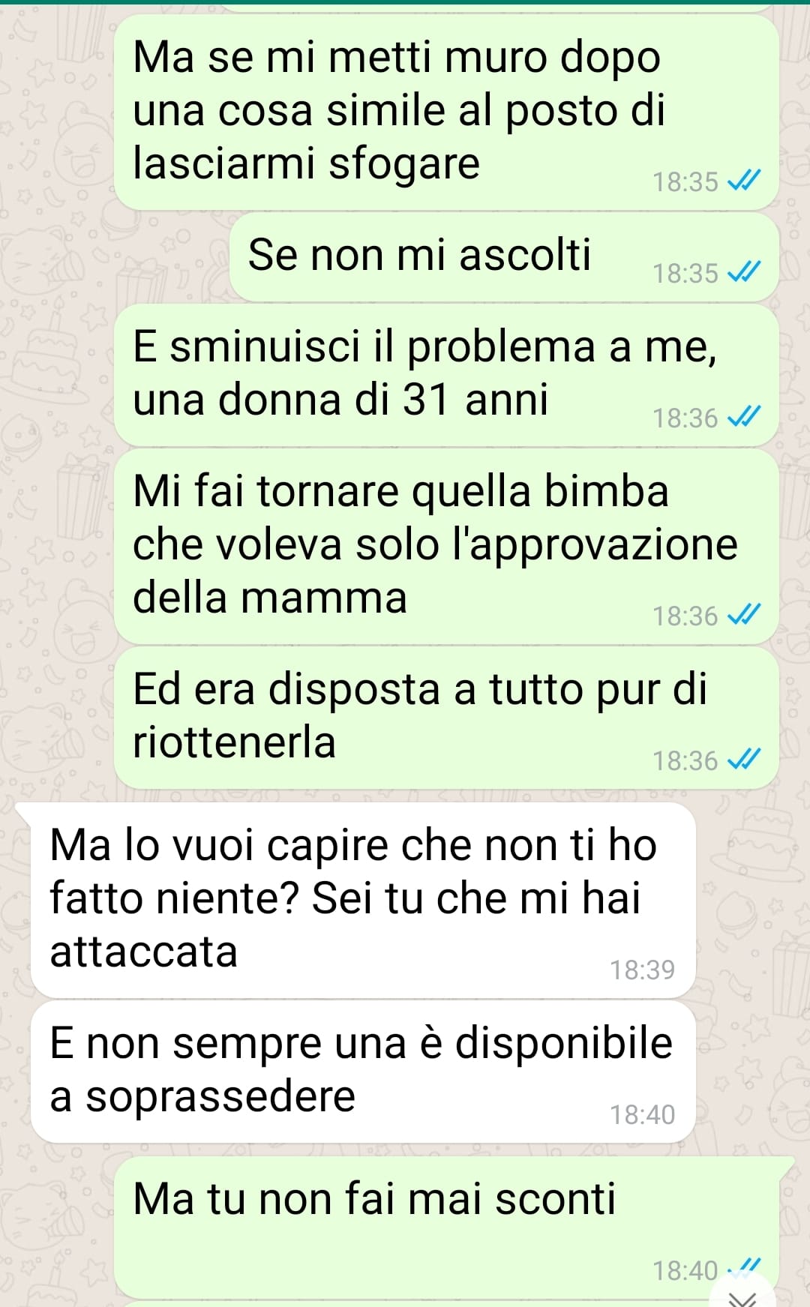Click the 18:39 timestamp on received message
The width and height of the screenshot is (810, 1307).
pyautogui.click(x=642, y=970)
